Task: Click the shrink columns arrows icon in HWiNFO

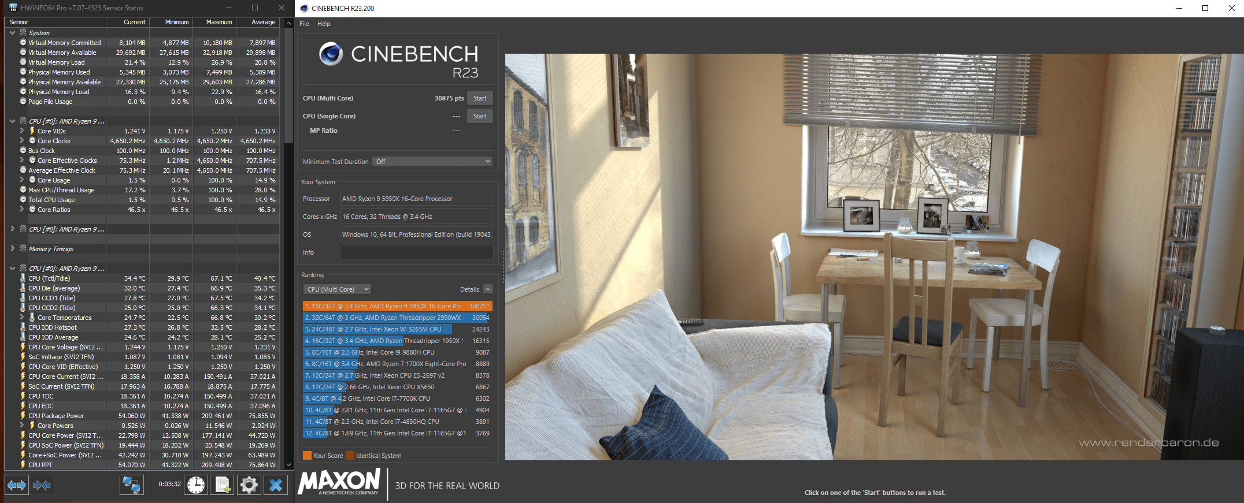Action: 42,485
